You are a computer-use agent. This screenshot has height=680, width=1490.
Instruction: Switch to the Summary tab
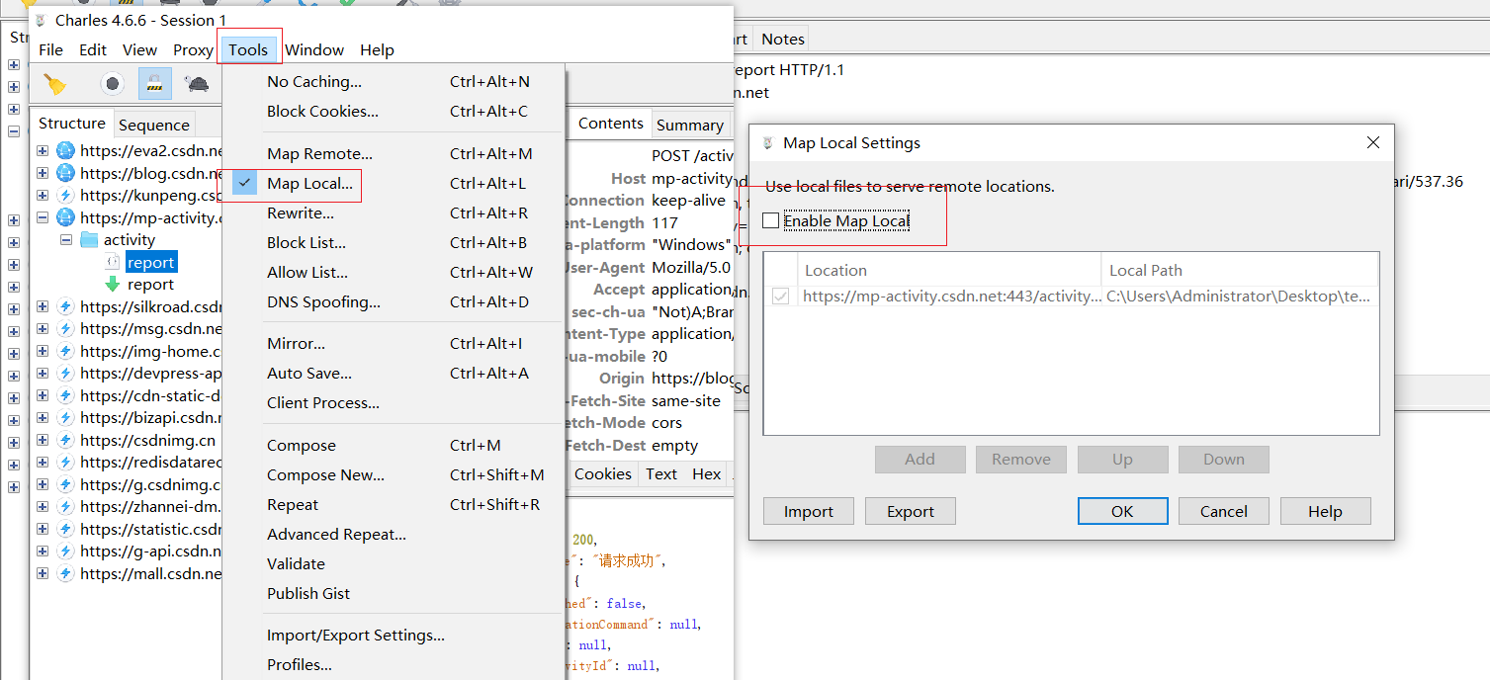pyautogui.click(x=690, y=125)
